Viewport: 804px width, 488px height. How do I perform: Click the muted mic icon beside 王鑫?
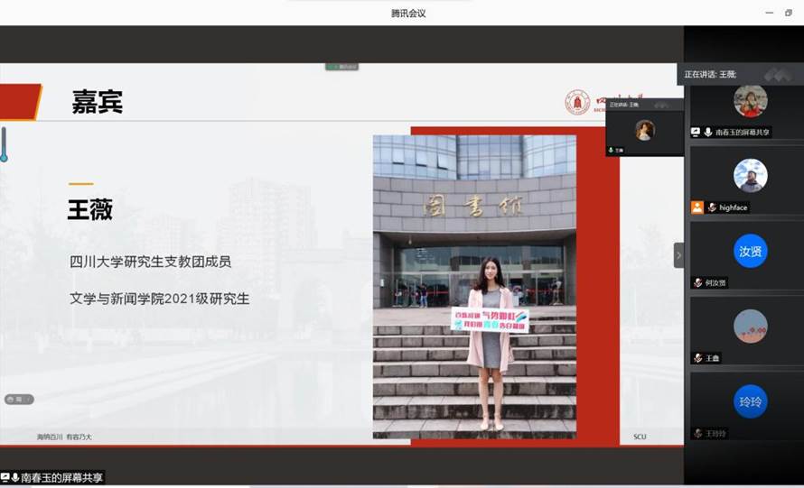click(x=697, y=358)
